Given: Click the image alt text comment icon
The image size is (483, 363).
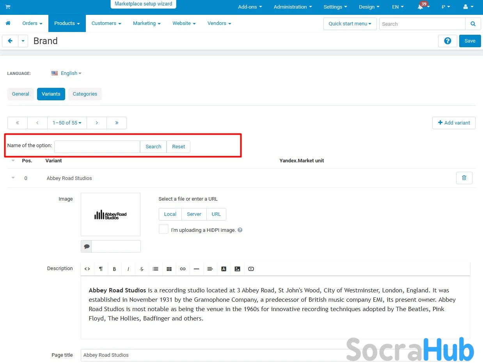Looking at the screenshot, I should pyautogui.click(x=87, y=246).
